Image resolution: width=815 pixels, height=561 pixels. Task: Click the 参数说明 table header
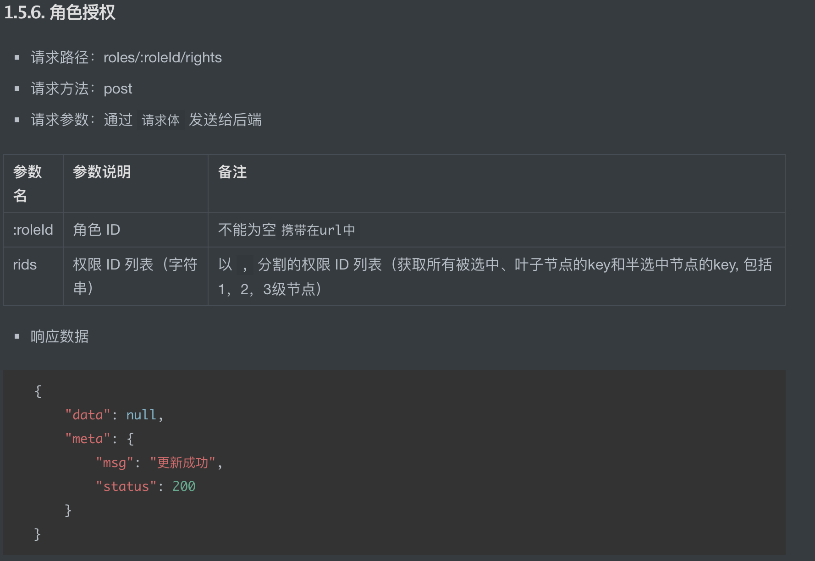[x=135, y=183]
